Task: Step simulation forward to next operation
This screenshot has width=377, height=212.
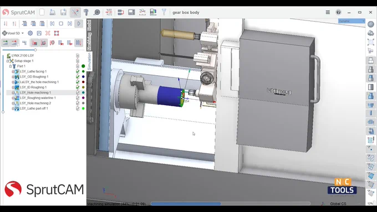Action: [x=70, y=24]
